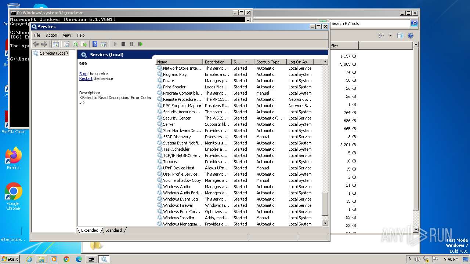The width and height of the screenshot is (470, 264).
Task: Select the Task Scheduler service row
Action: [x=239, y=149]
